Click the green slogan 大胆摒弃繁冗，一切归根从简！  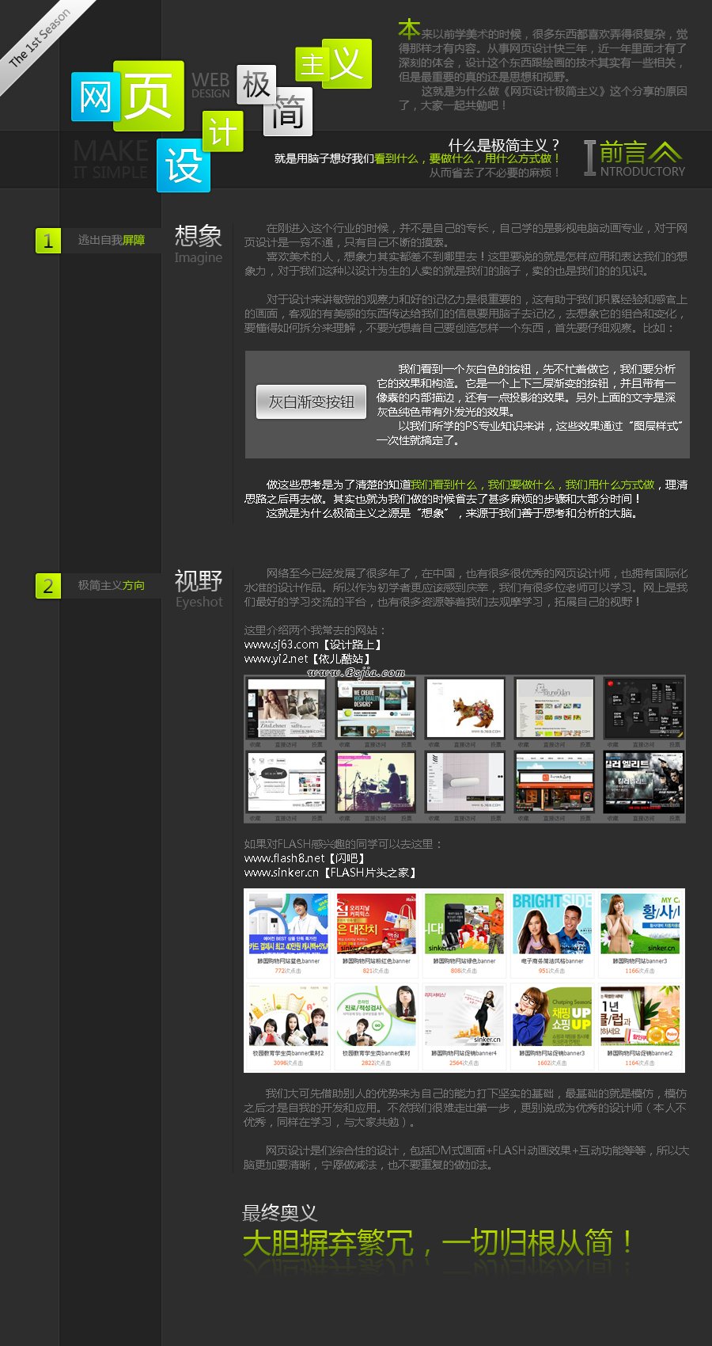click(437, 1243)
